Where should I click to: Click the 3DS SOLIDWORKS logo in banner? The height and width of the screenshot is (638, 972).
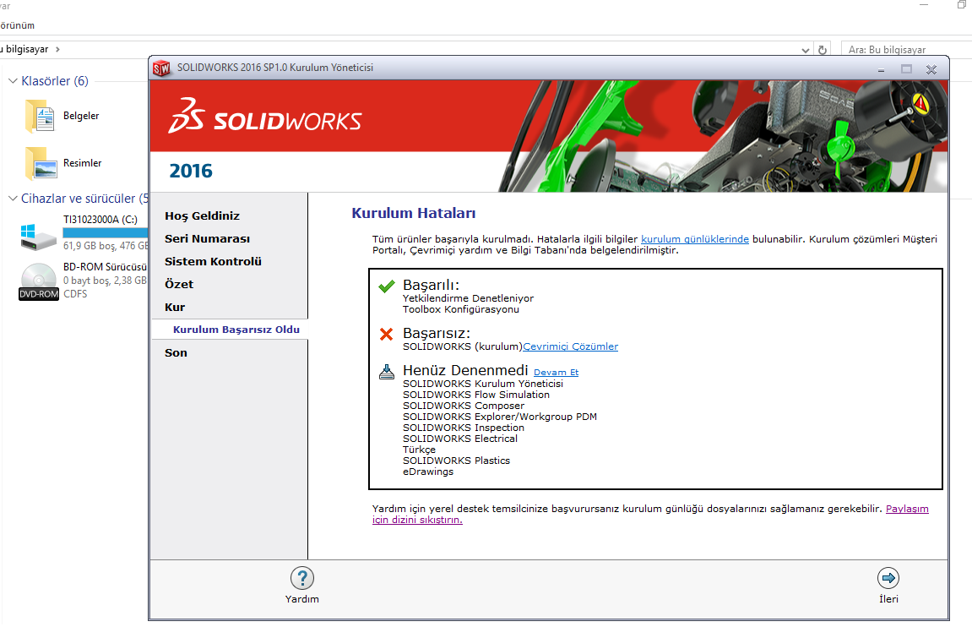pos(264,116)
